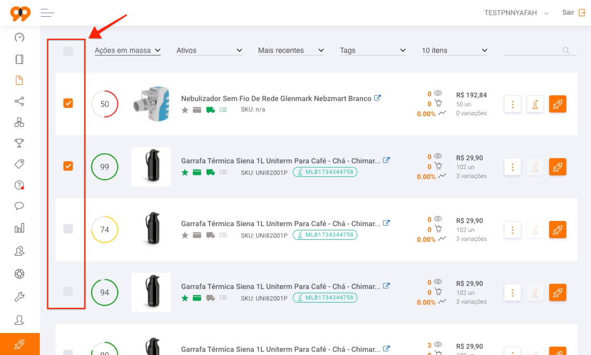Open the notebook icon in sidebar
This screenshot has height=355, width=591.
pyautogui.click(x=19, y=59)
